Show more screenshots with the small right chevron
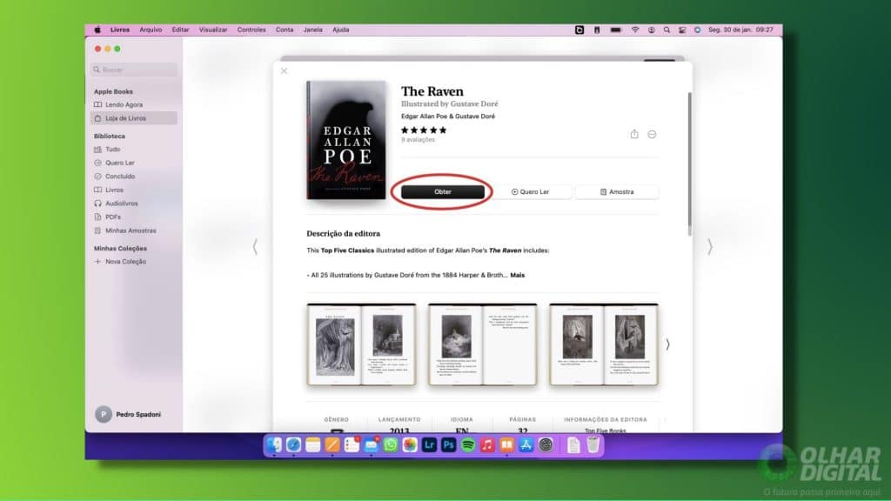 click(x=667, y=344)
